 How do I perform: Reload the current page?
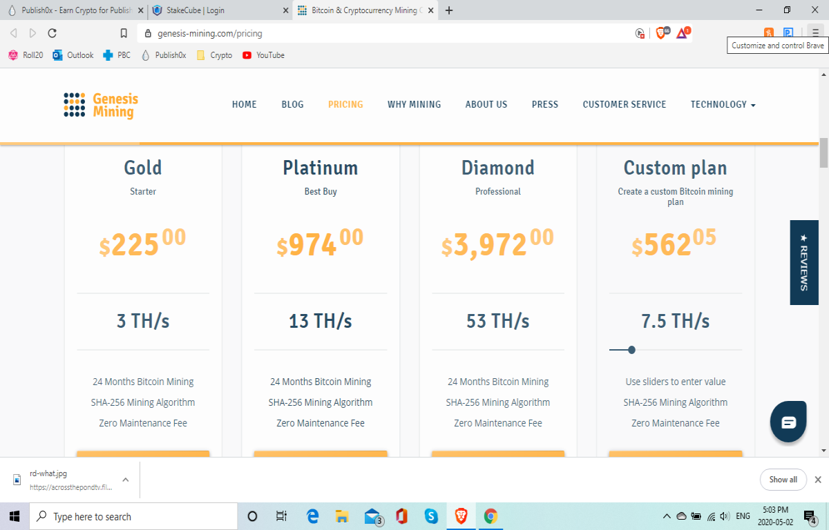tap(53, 33)
